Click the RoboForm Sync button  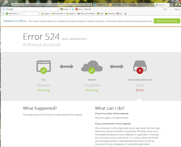[x=119, y=14]
